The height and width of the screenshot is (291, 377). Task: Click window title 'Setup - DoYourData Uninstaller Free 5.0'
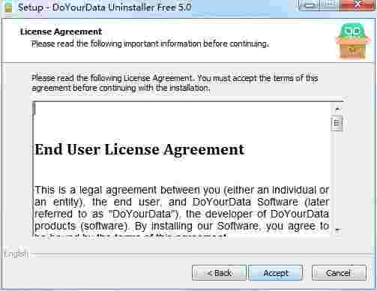click(105, 7)
